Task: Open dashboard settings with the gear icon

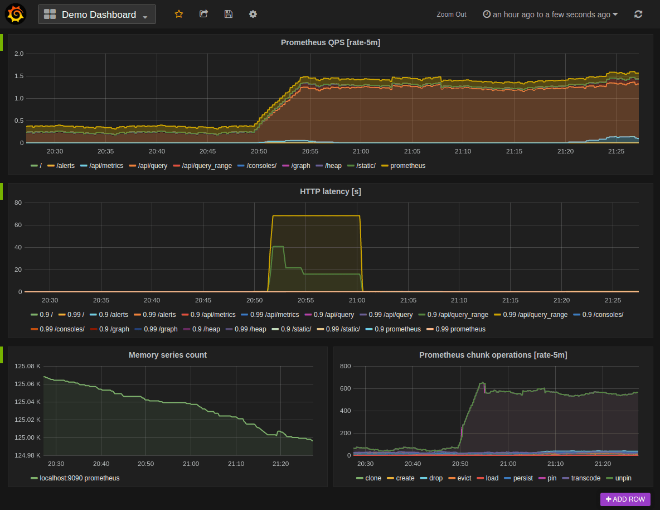Action: tap(253, 14)
